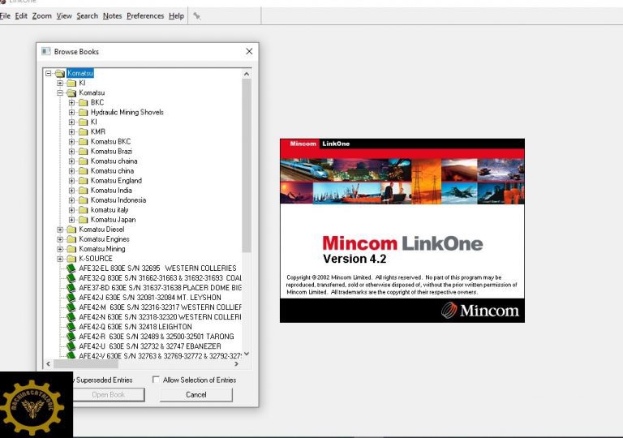This screenshot has height=438, width=623.
Task: Expand the Komatsu BKC folder
Action: pyautogui.click(x=71, y=141)
